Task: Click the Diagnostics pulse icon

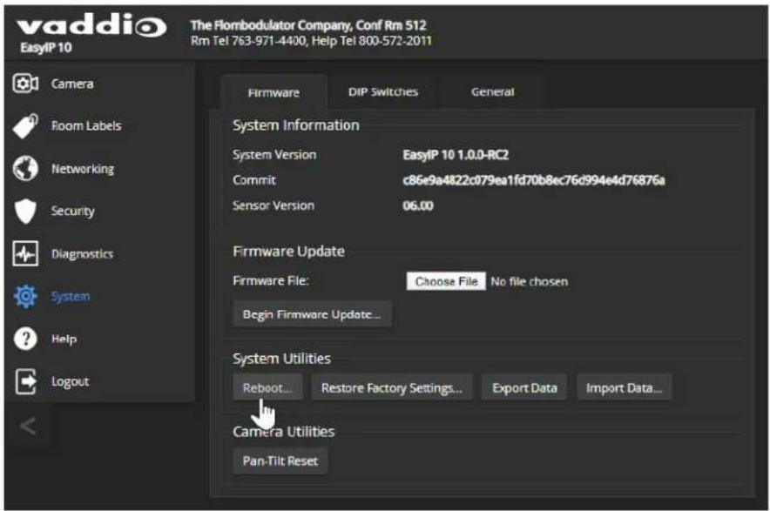Action: (x=25, y=254)
